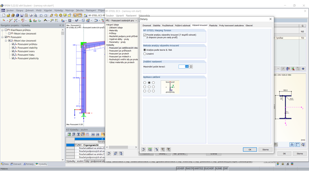Viewport: 309px width, 174px height.
Task: Click the Save floppy disk icon
Action: [x=22, y=15]
